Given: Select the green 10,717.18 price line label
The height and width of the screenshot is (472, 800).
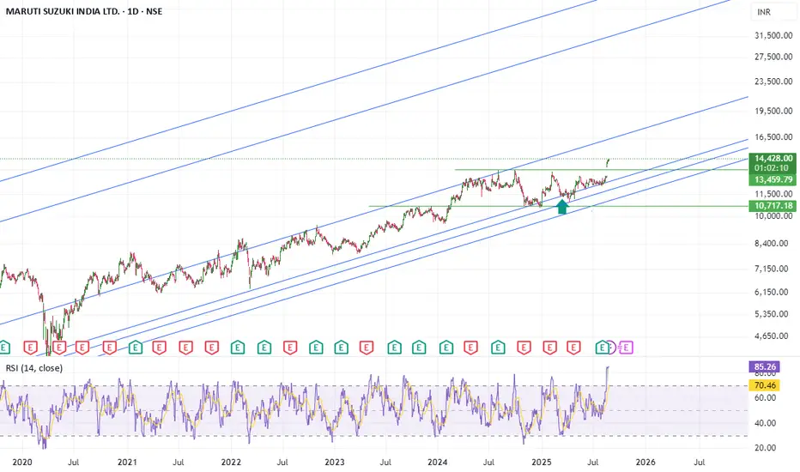Looking at the screenshot, I should pos(773,206).
